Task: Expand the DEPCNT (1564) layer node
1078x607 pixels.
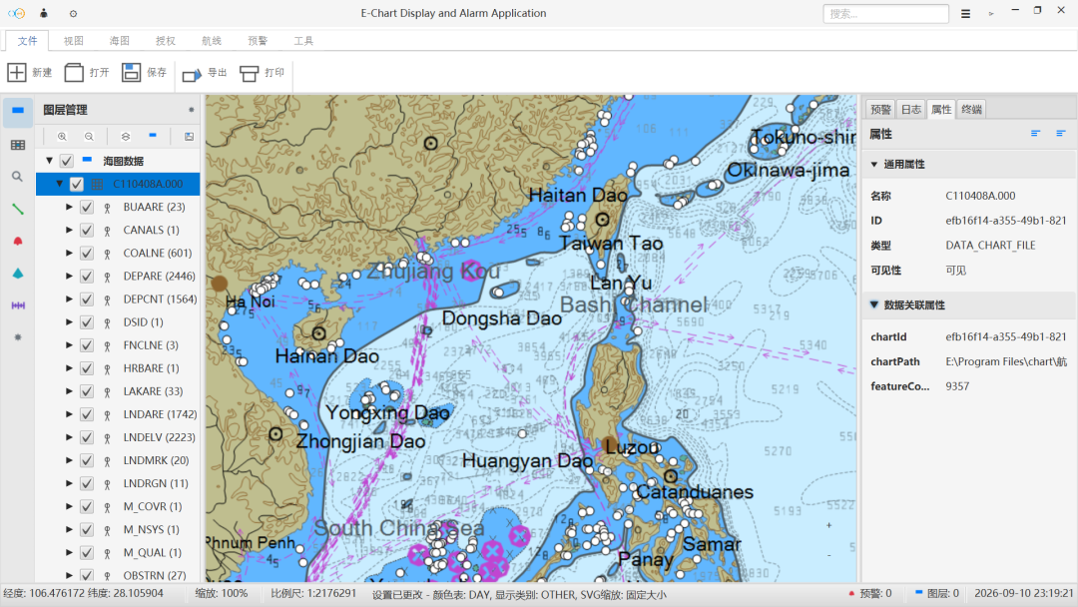Action: click(69, 300)
